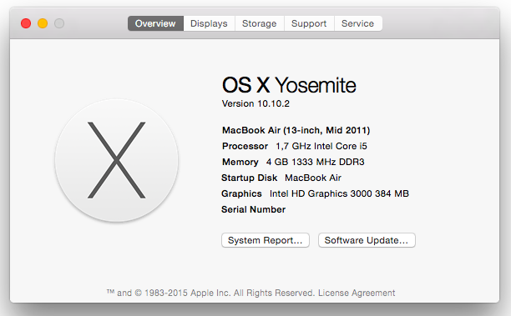The width and height of the screenshot is (511, 316).
Task: Show the Service tab
Action: (x=358, y=23)
